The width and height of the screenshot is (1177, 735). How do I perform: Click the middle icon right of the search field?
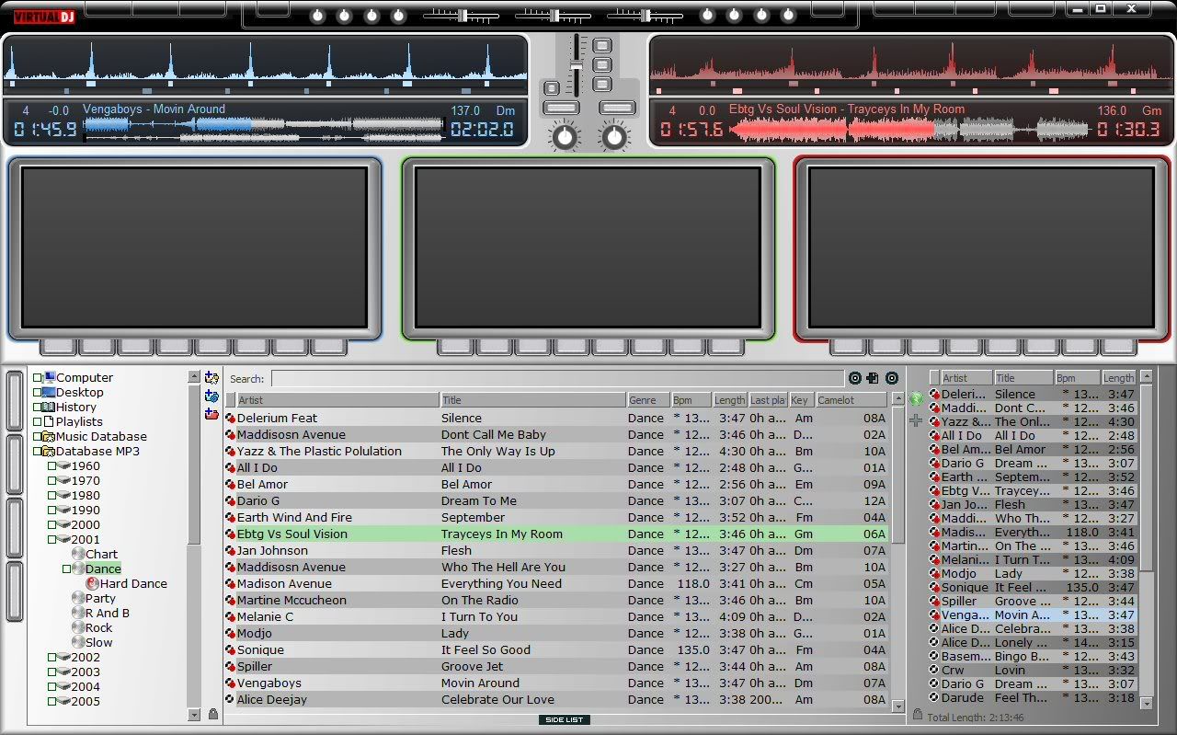click(873, 378)
